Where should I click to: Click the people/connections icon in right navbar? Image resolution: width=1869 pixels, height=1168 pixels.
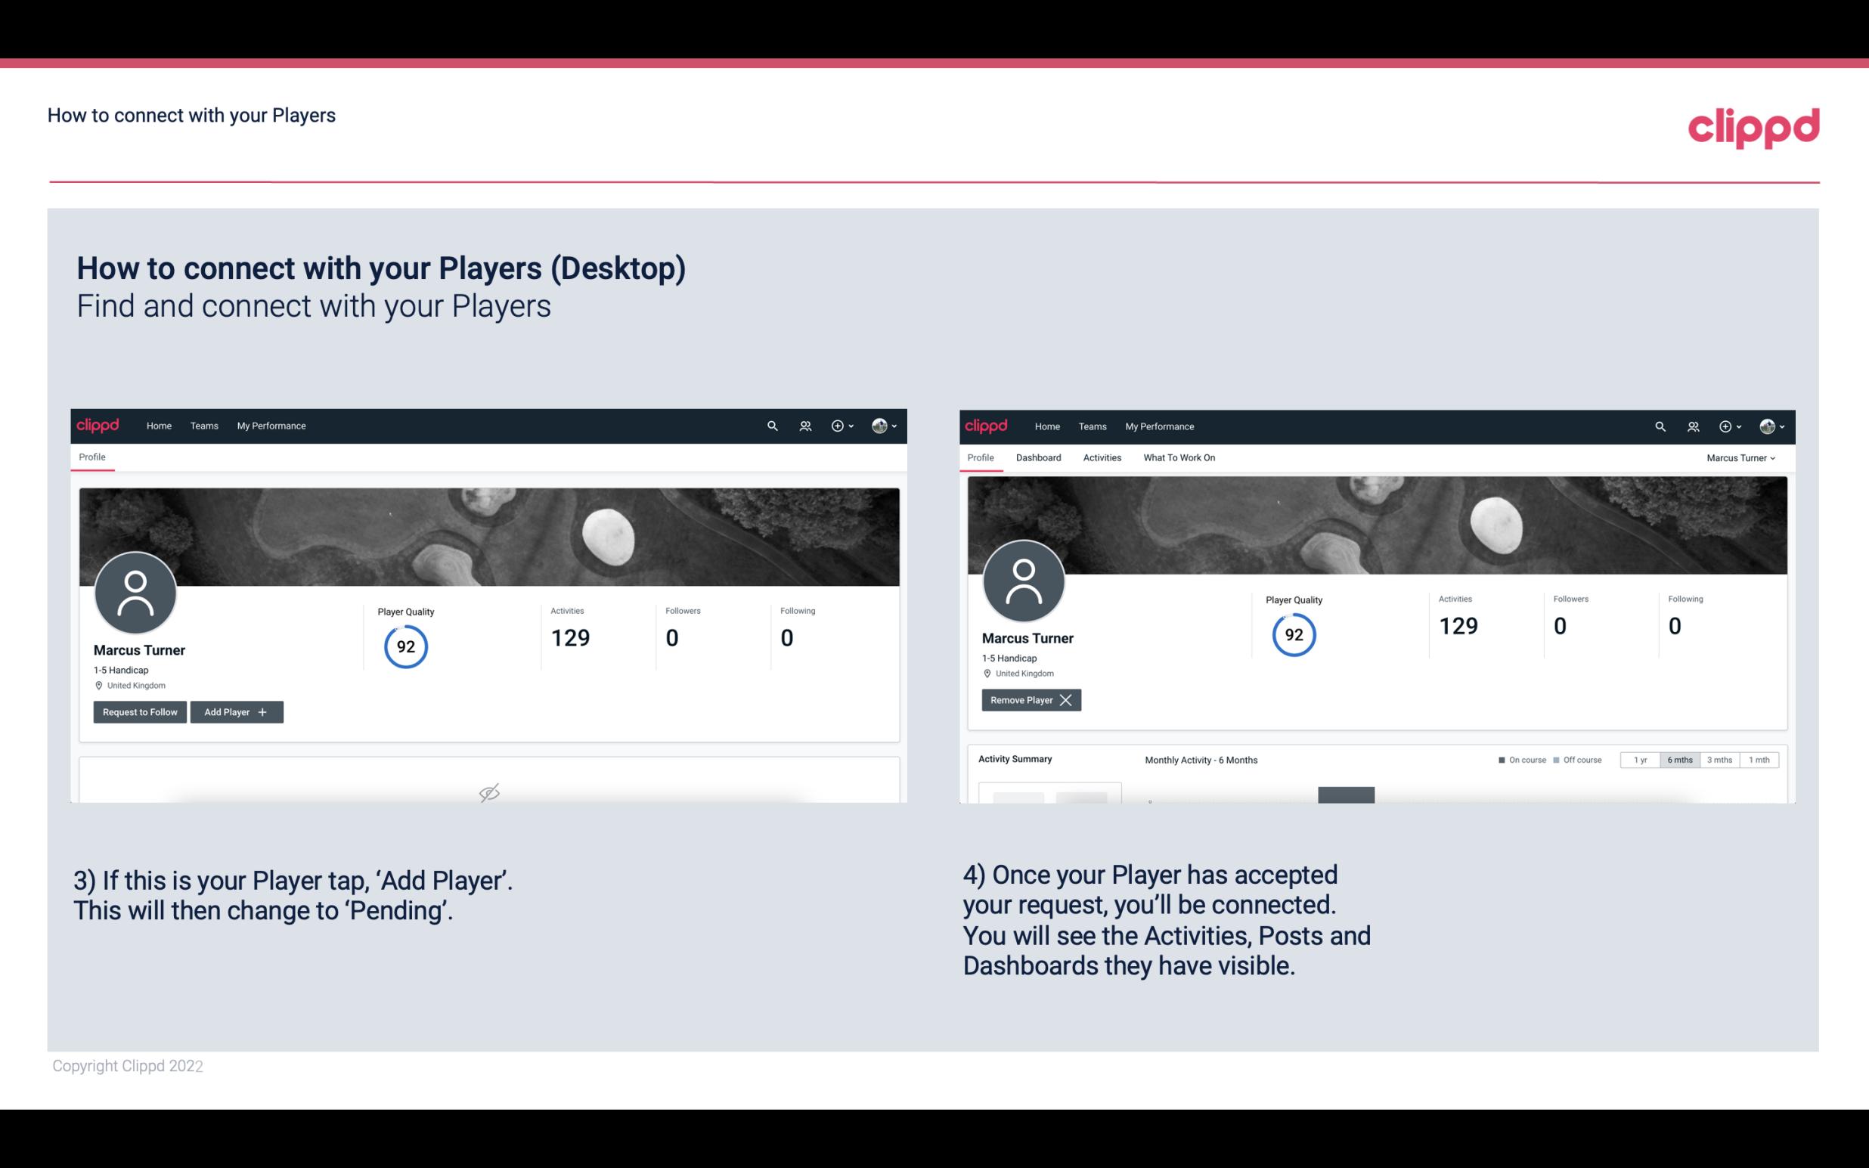(x=1693, y=425)
